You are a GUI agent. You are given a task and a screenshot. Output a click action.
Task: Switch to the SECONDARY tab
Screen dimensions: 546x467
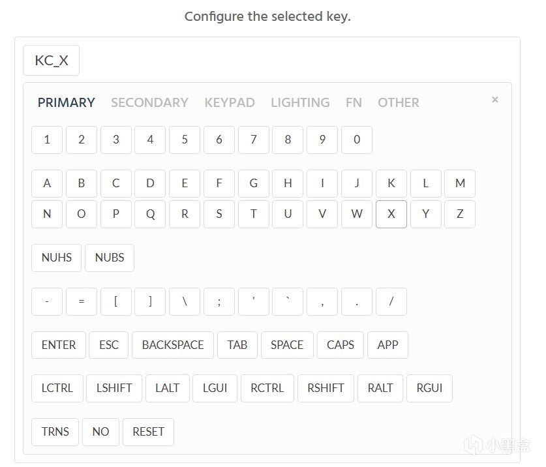149,102
